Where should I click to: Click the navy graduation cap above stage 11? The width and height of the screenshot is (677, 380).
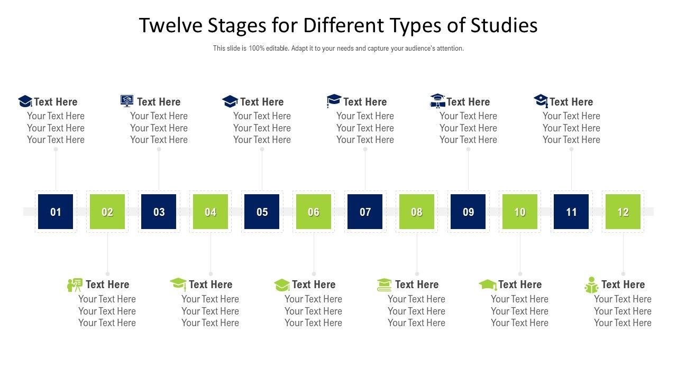[x=541, y=100]
